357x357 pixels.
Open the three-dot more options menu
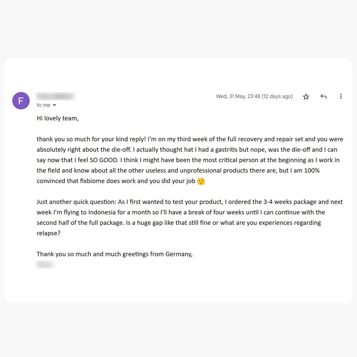(x=341, y=96)
